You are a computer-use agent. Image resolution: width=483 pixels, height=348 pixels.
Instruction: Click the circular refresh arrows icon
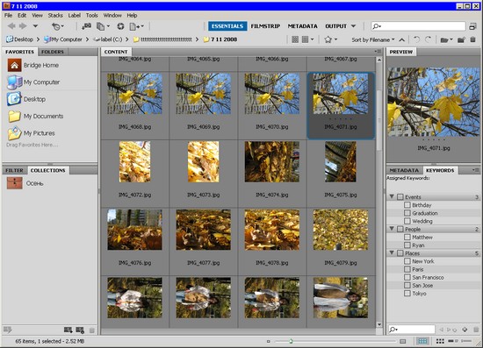pos(120,26)
